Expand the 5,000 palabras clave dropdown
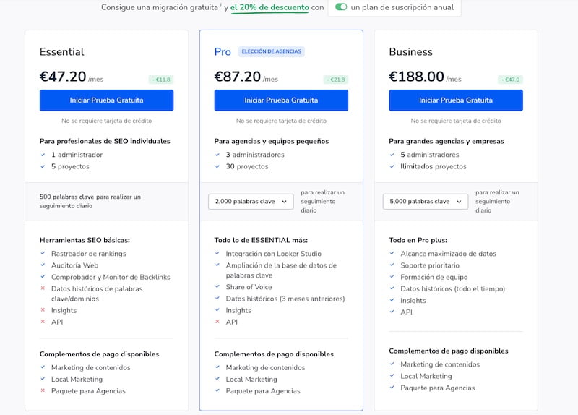 [x=425, y=202]
